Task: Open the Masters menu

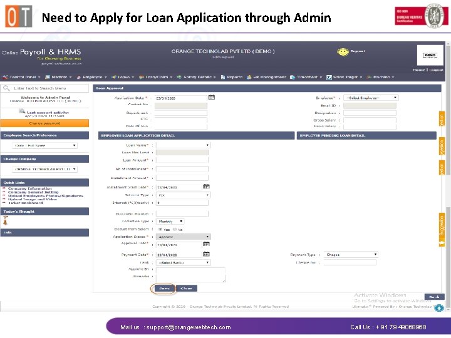Action: (60, 77)
